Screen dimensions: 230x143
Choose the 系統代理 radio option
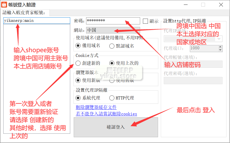click(78, 98)
